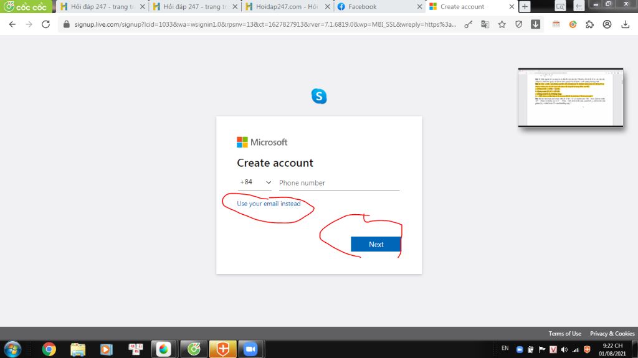The height and width of the screenshot is (358, 638).
Task: Go forward with the browser's forward arrow
Action: 29,24
